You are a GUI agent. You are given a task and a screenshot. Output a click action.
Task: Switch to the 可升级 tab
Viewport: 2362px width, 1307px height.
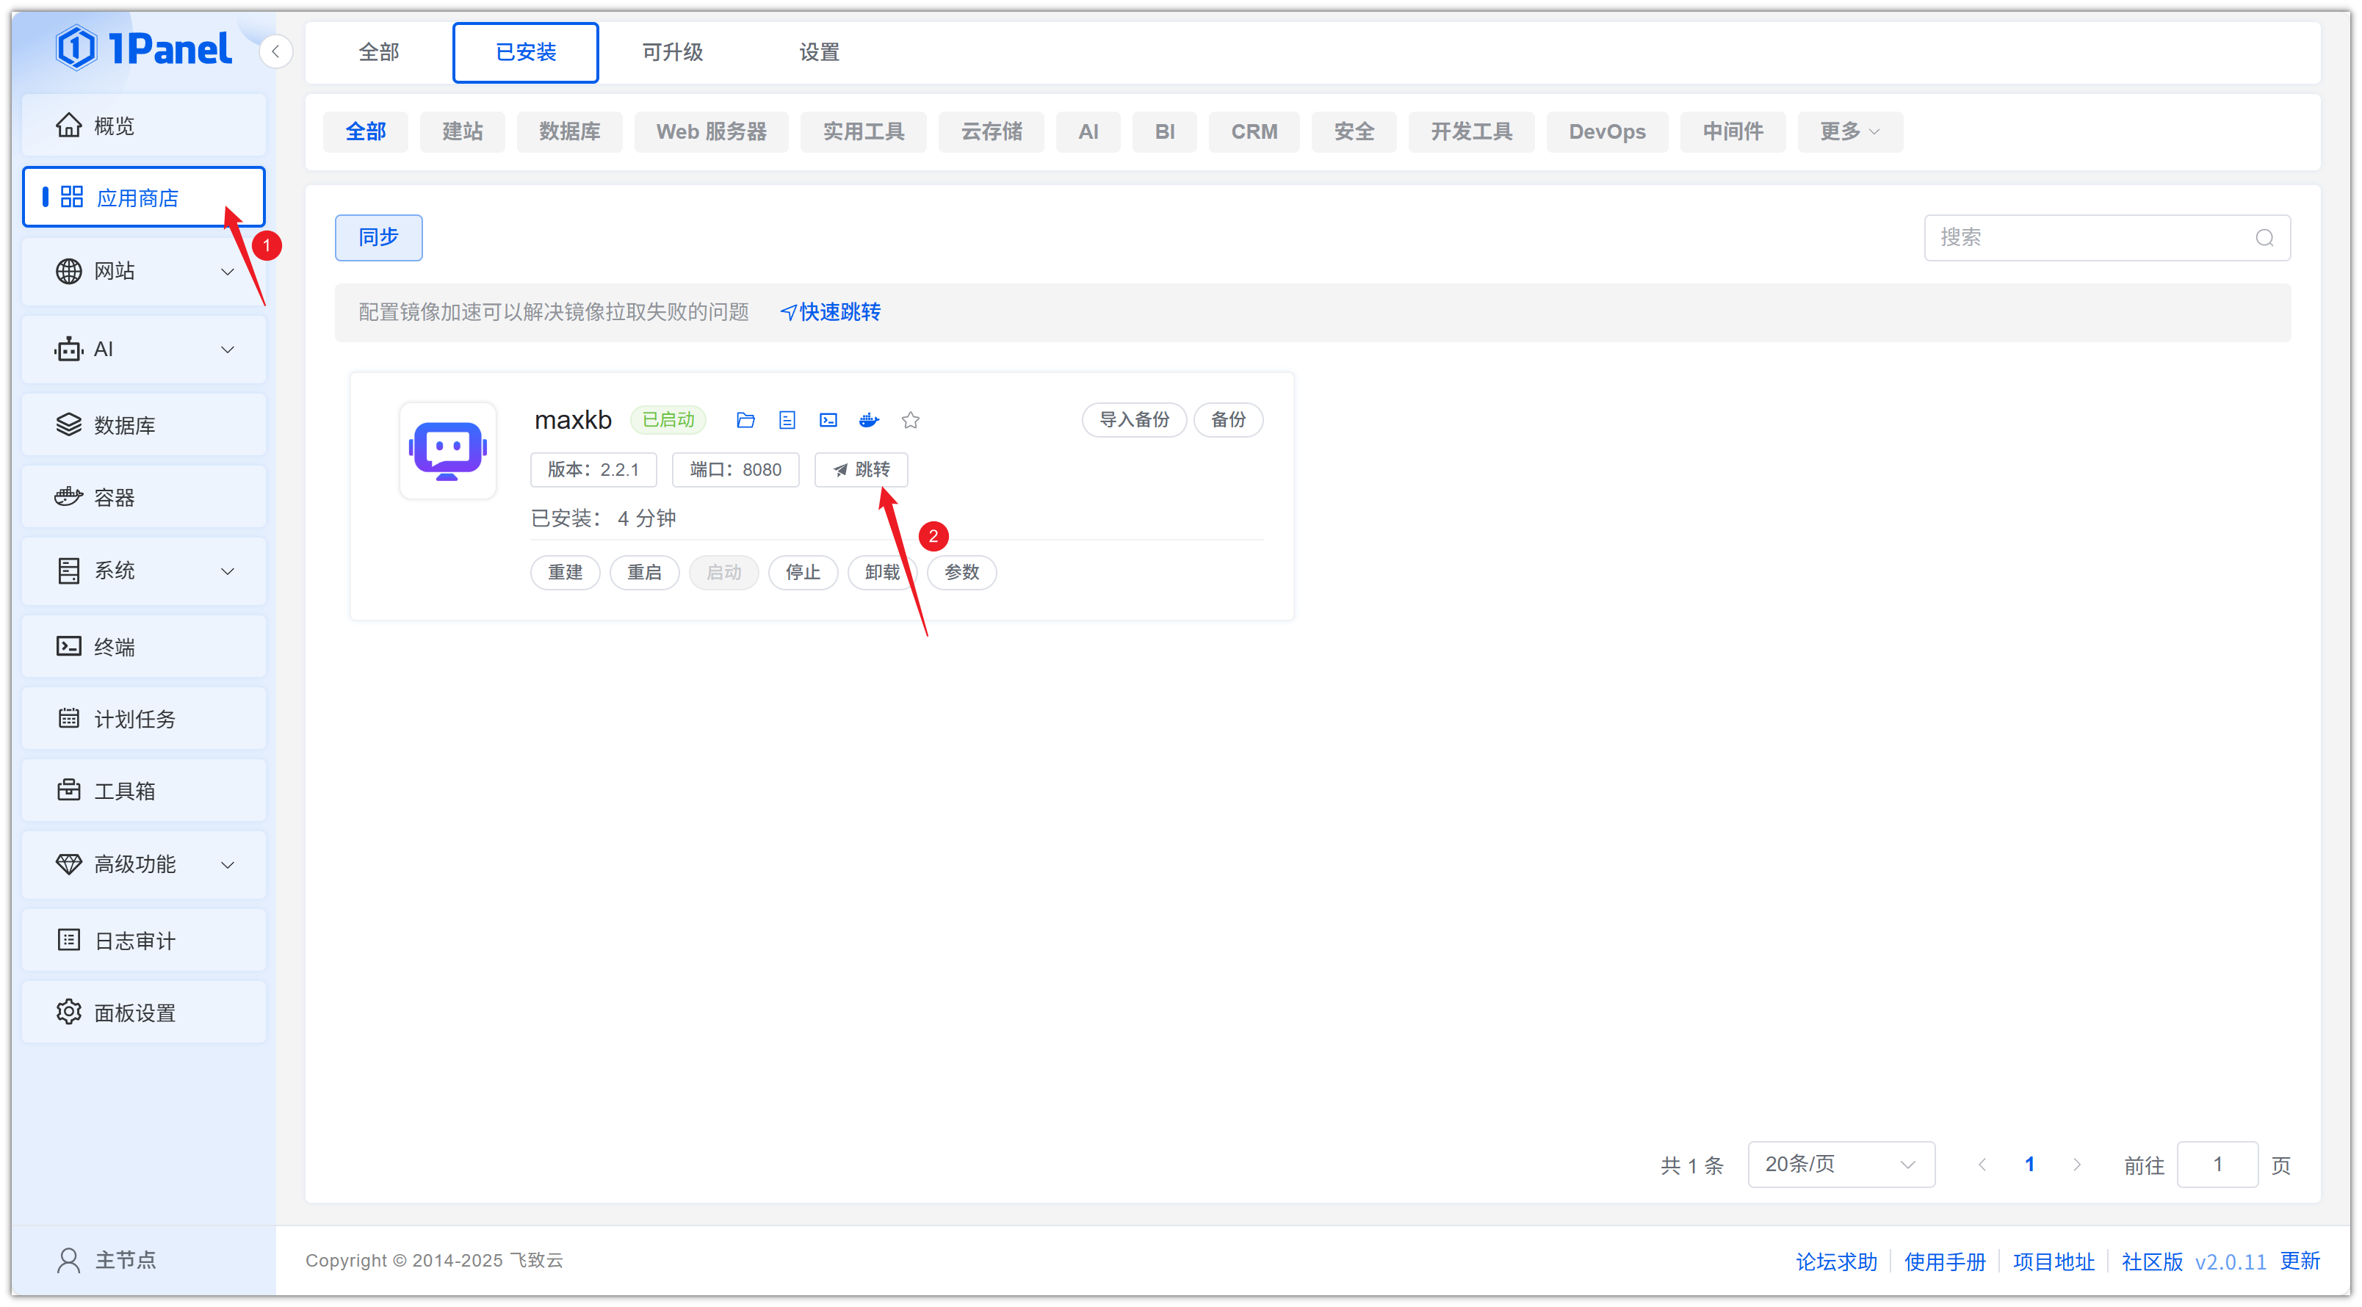tap(672, 52)
